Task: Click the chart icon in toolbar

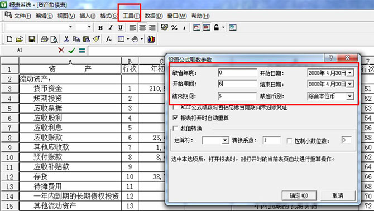Action: click(x=151, y=39)
